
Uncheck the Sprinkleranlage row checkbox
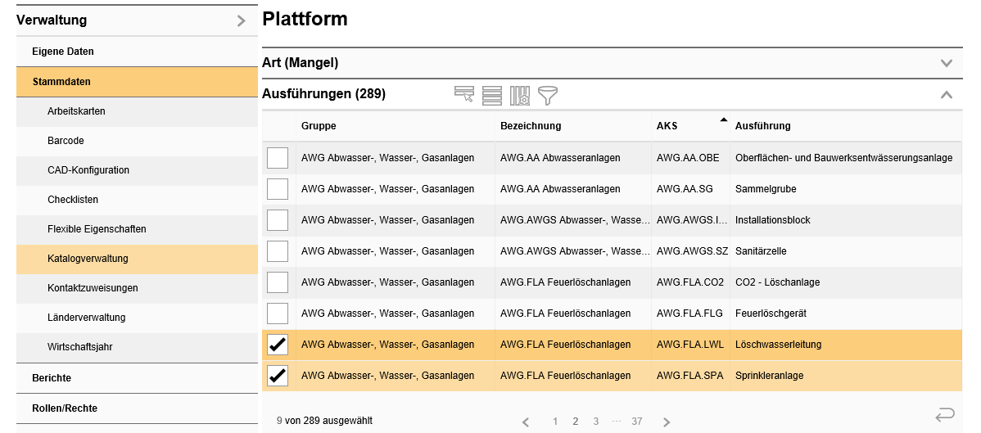click(278, 376)
